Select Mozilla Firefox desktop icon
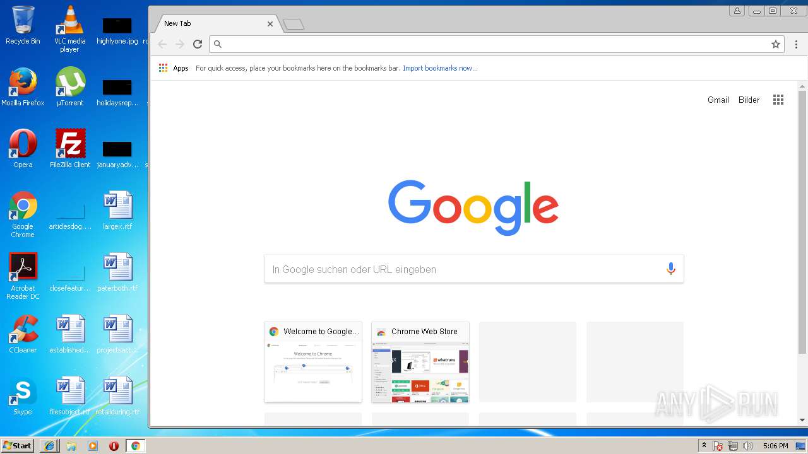808x454 pixels. (x=23, y=87)
